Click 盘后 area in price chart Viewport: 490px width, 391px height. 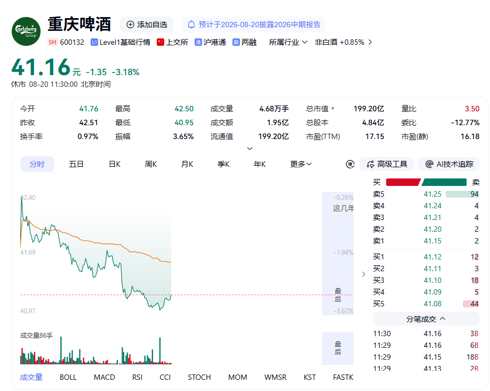[x=338, y=253]
